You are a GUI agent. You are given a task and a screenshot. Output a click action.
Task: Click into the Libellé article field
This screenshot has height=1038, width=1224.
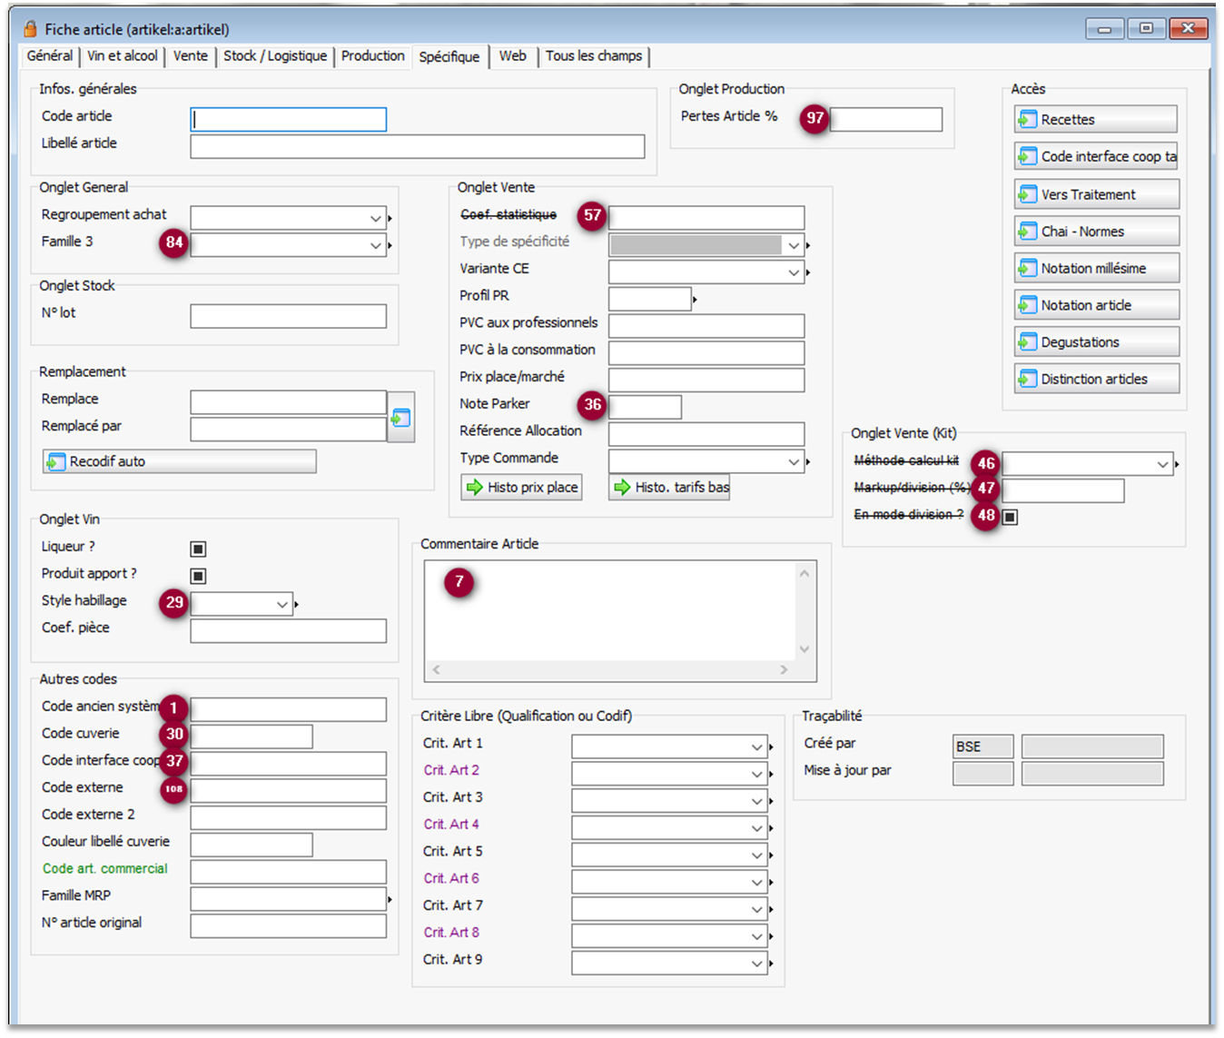417,146
